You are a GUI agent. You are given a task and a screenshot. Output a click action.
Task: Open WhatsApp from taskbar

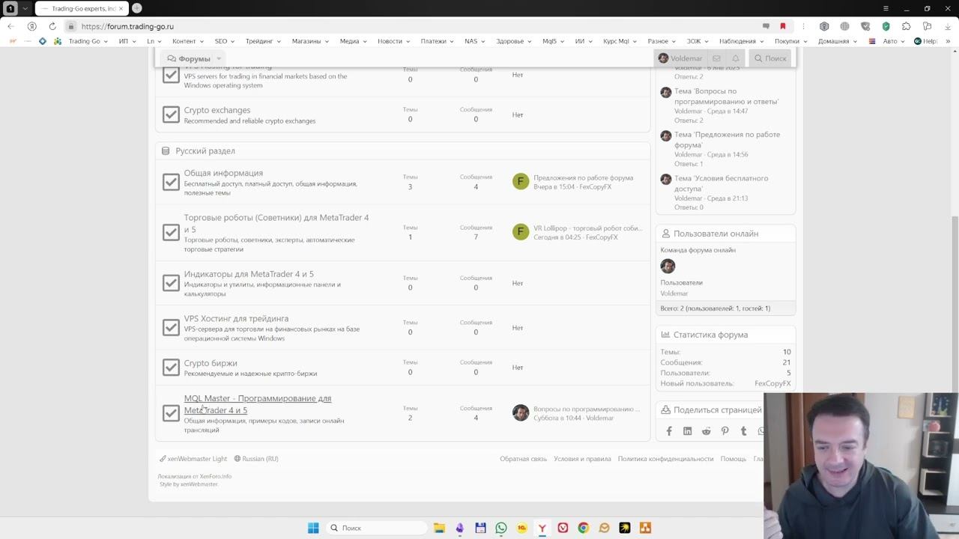click(x=500, y=528)
